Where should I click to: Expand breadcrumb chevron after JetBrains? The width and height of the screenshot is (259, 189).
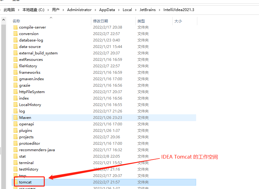click(x=159, y=10)
